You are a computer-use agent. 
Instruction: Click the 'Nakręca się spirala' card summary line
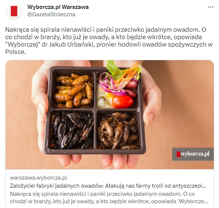click(x=102, y=194)
